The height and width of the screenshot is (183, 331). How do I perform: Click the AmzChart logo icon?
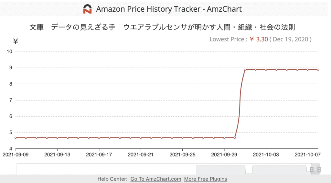coord(87,9)
